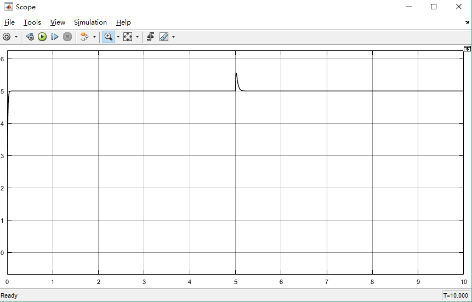This screenshot has height=302, width=472.
Task: Open the Configuration Properties gear icon
Action: (7, 37)
